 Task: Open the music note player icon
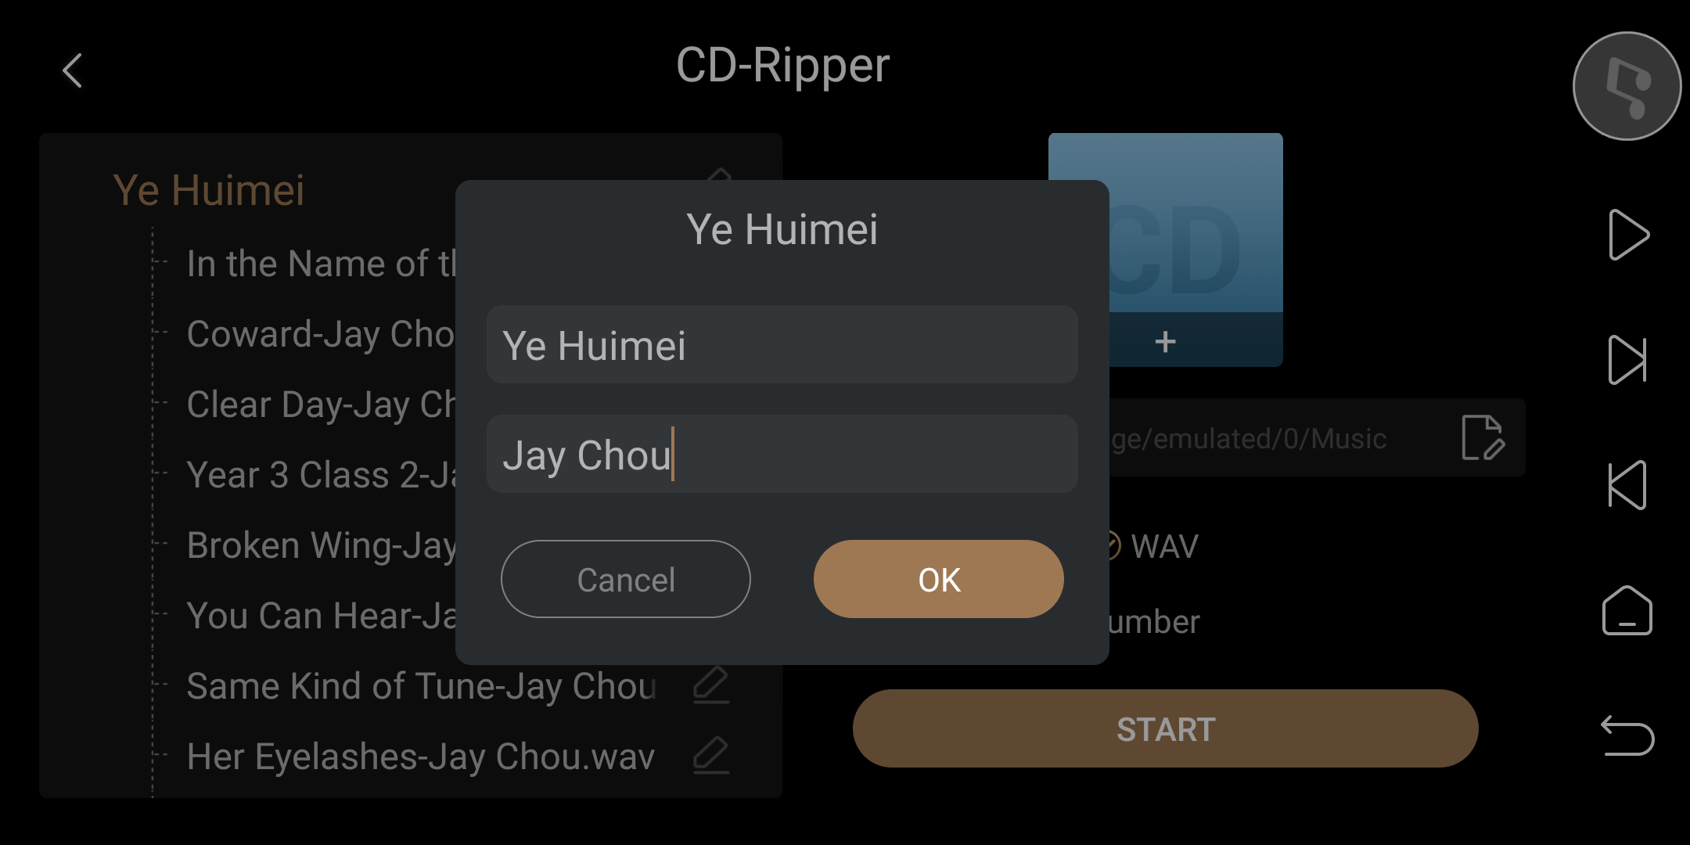pyautogui.click(x=1627, y=86)
